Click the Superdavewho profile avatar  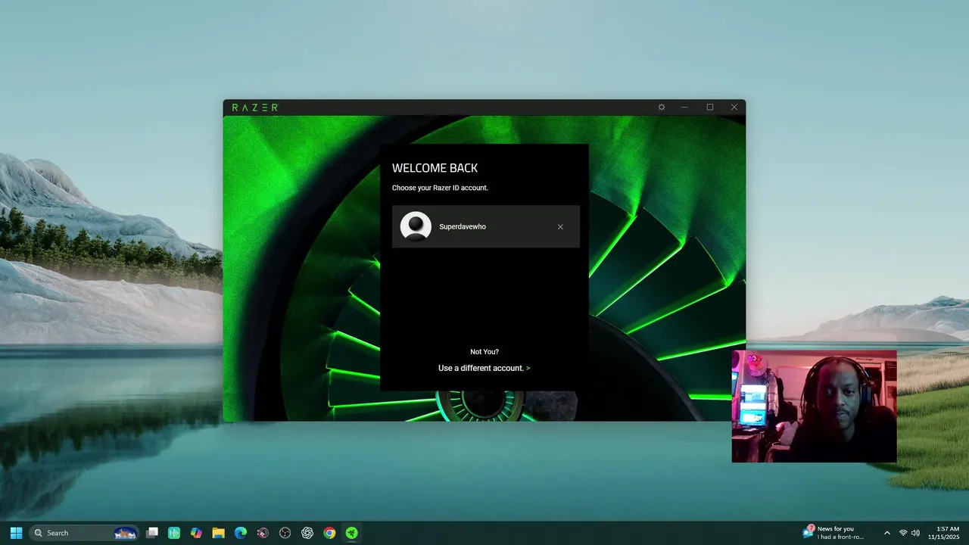coord(416,226)
